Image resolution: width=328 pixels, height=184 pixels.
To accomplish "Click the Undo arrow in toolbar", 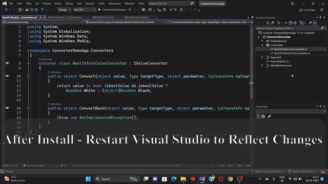I will point(43,10).
